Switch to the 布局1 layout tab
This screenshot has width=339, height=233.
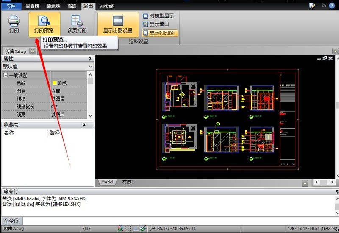point(128,182)
